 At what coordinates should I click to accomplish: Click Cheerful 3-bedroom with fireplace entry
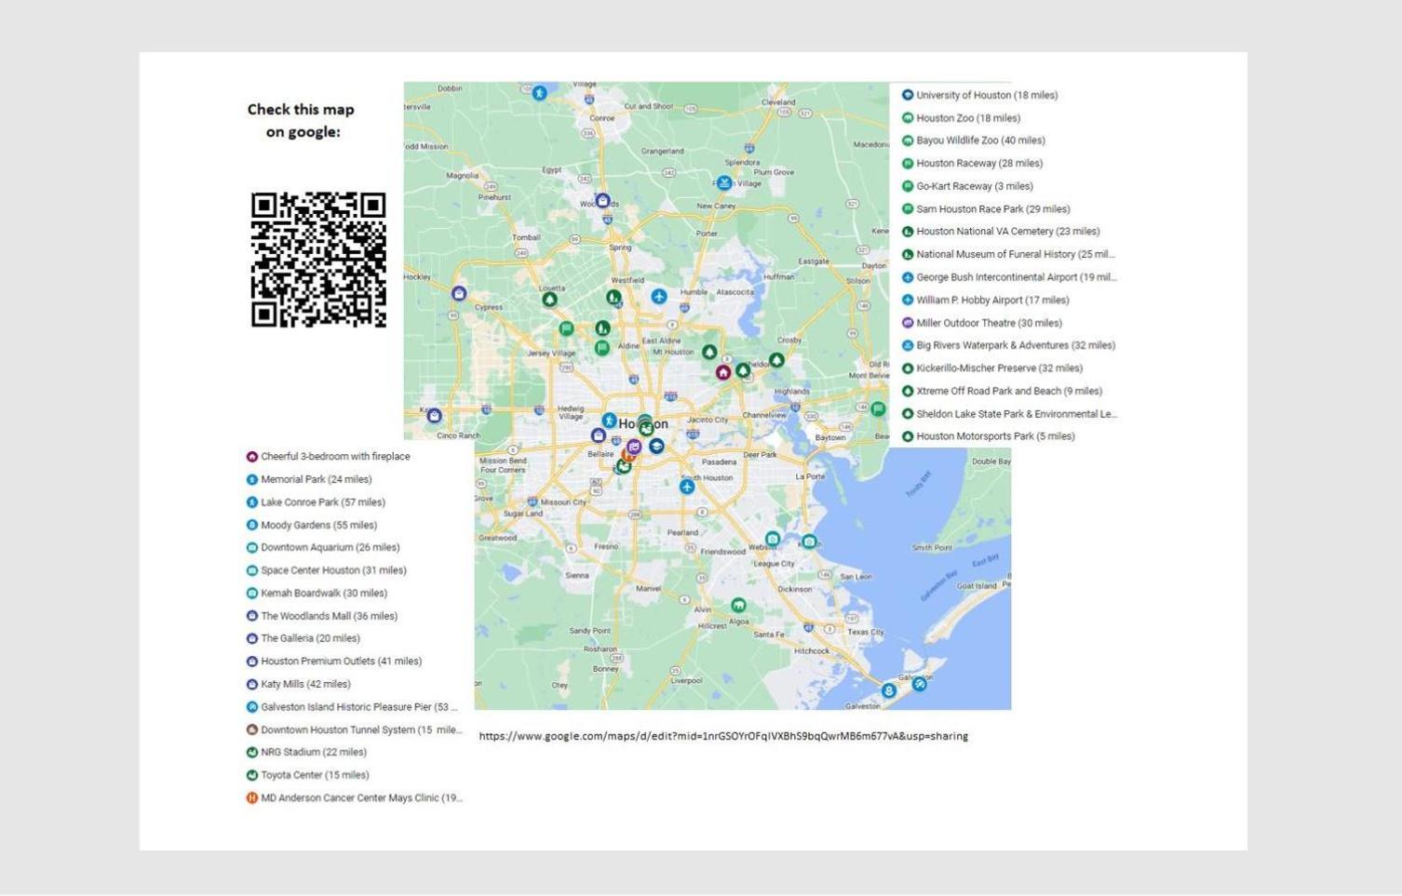coord(328,457)
